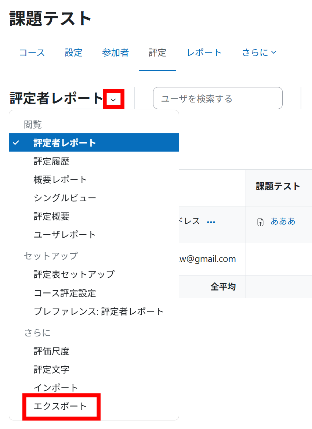Open the three-dots menu next to アドレス
This screenshot has width=312, height=429.
pyautogui.click(x=211, y=222)
